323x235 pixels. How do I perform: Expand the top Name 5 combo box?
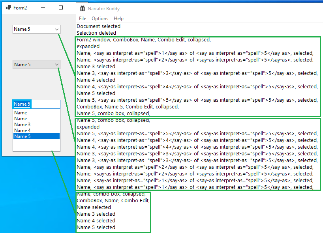coord(56,29)
